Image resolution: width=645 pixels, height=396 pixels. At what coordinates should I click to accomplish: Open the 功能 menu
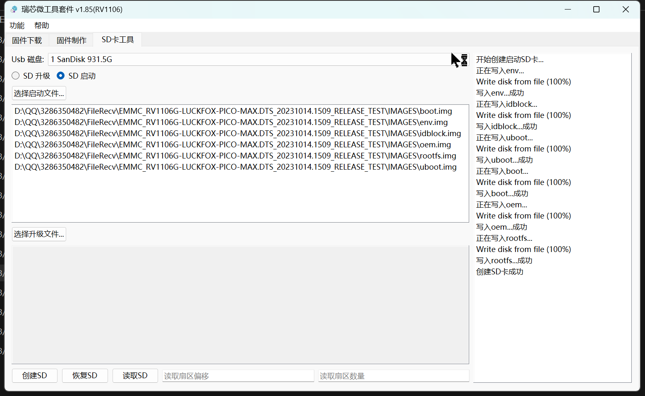click(17, 26)
